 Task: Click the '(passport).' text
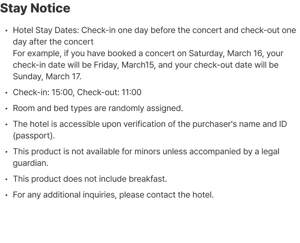[x=34, y=136]
